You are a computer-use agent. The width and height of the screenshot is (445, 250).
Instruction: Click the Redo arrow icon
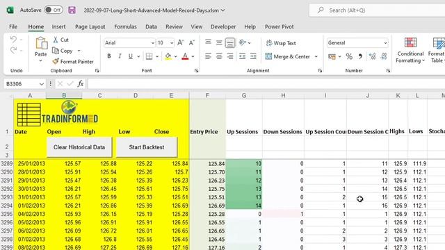(x=13, y=51)
